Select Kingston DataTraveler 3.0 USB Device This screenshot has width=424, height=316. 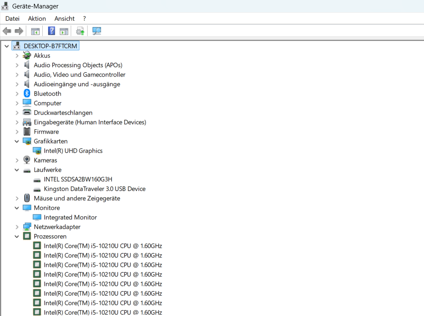[95, 189]
